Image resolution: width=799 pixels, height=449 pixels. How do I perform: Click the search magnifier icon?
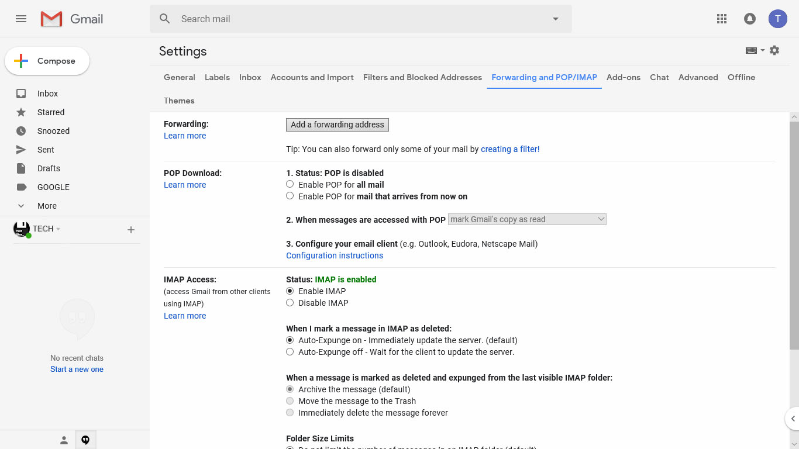tap(165, 19)
